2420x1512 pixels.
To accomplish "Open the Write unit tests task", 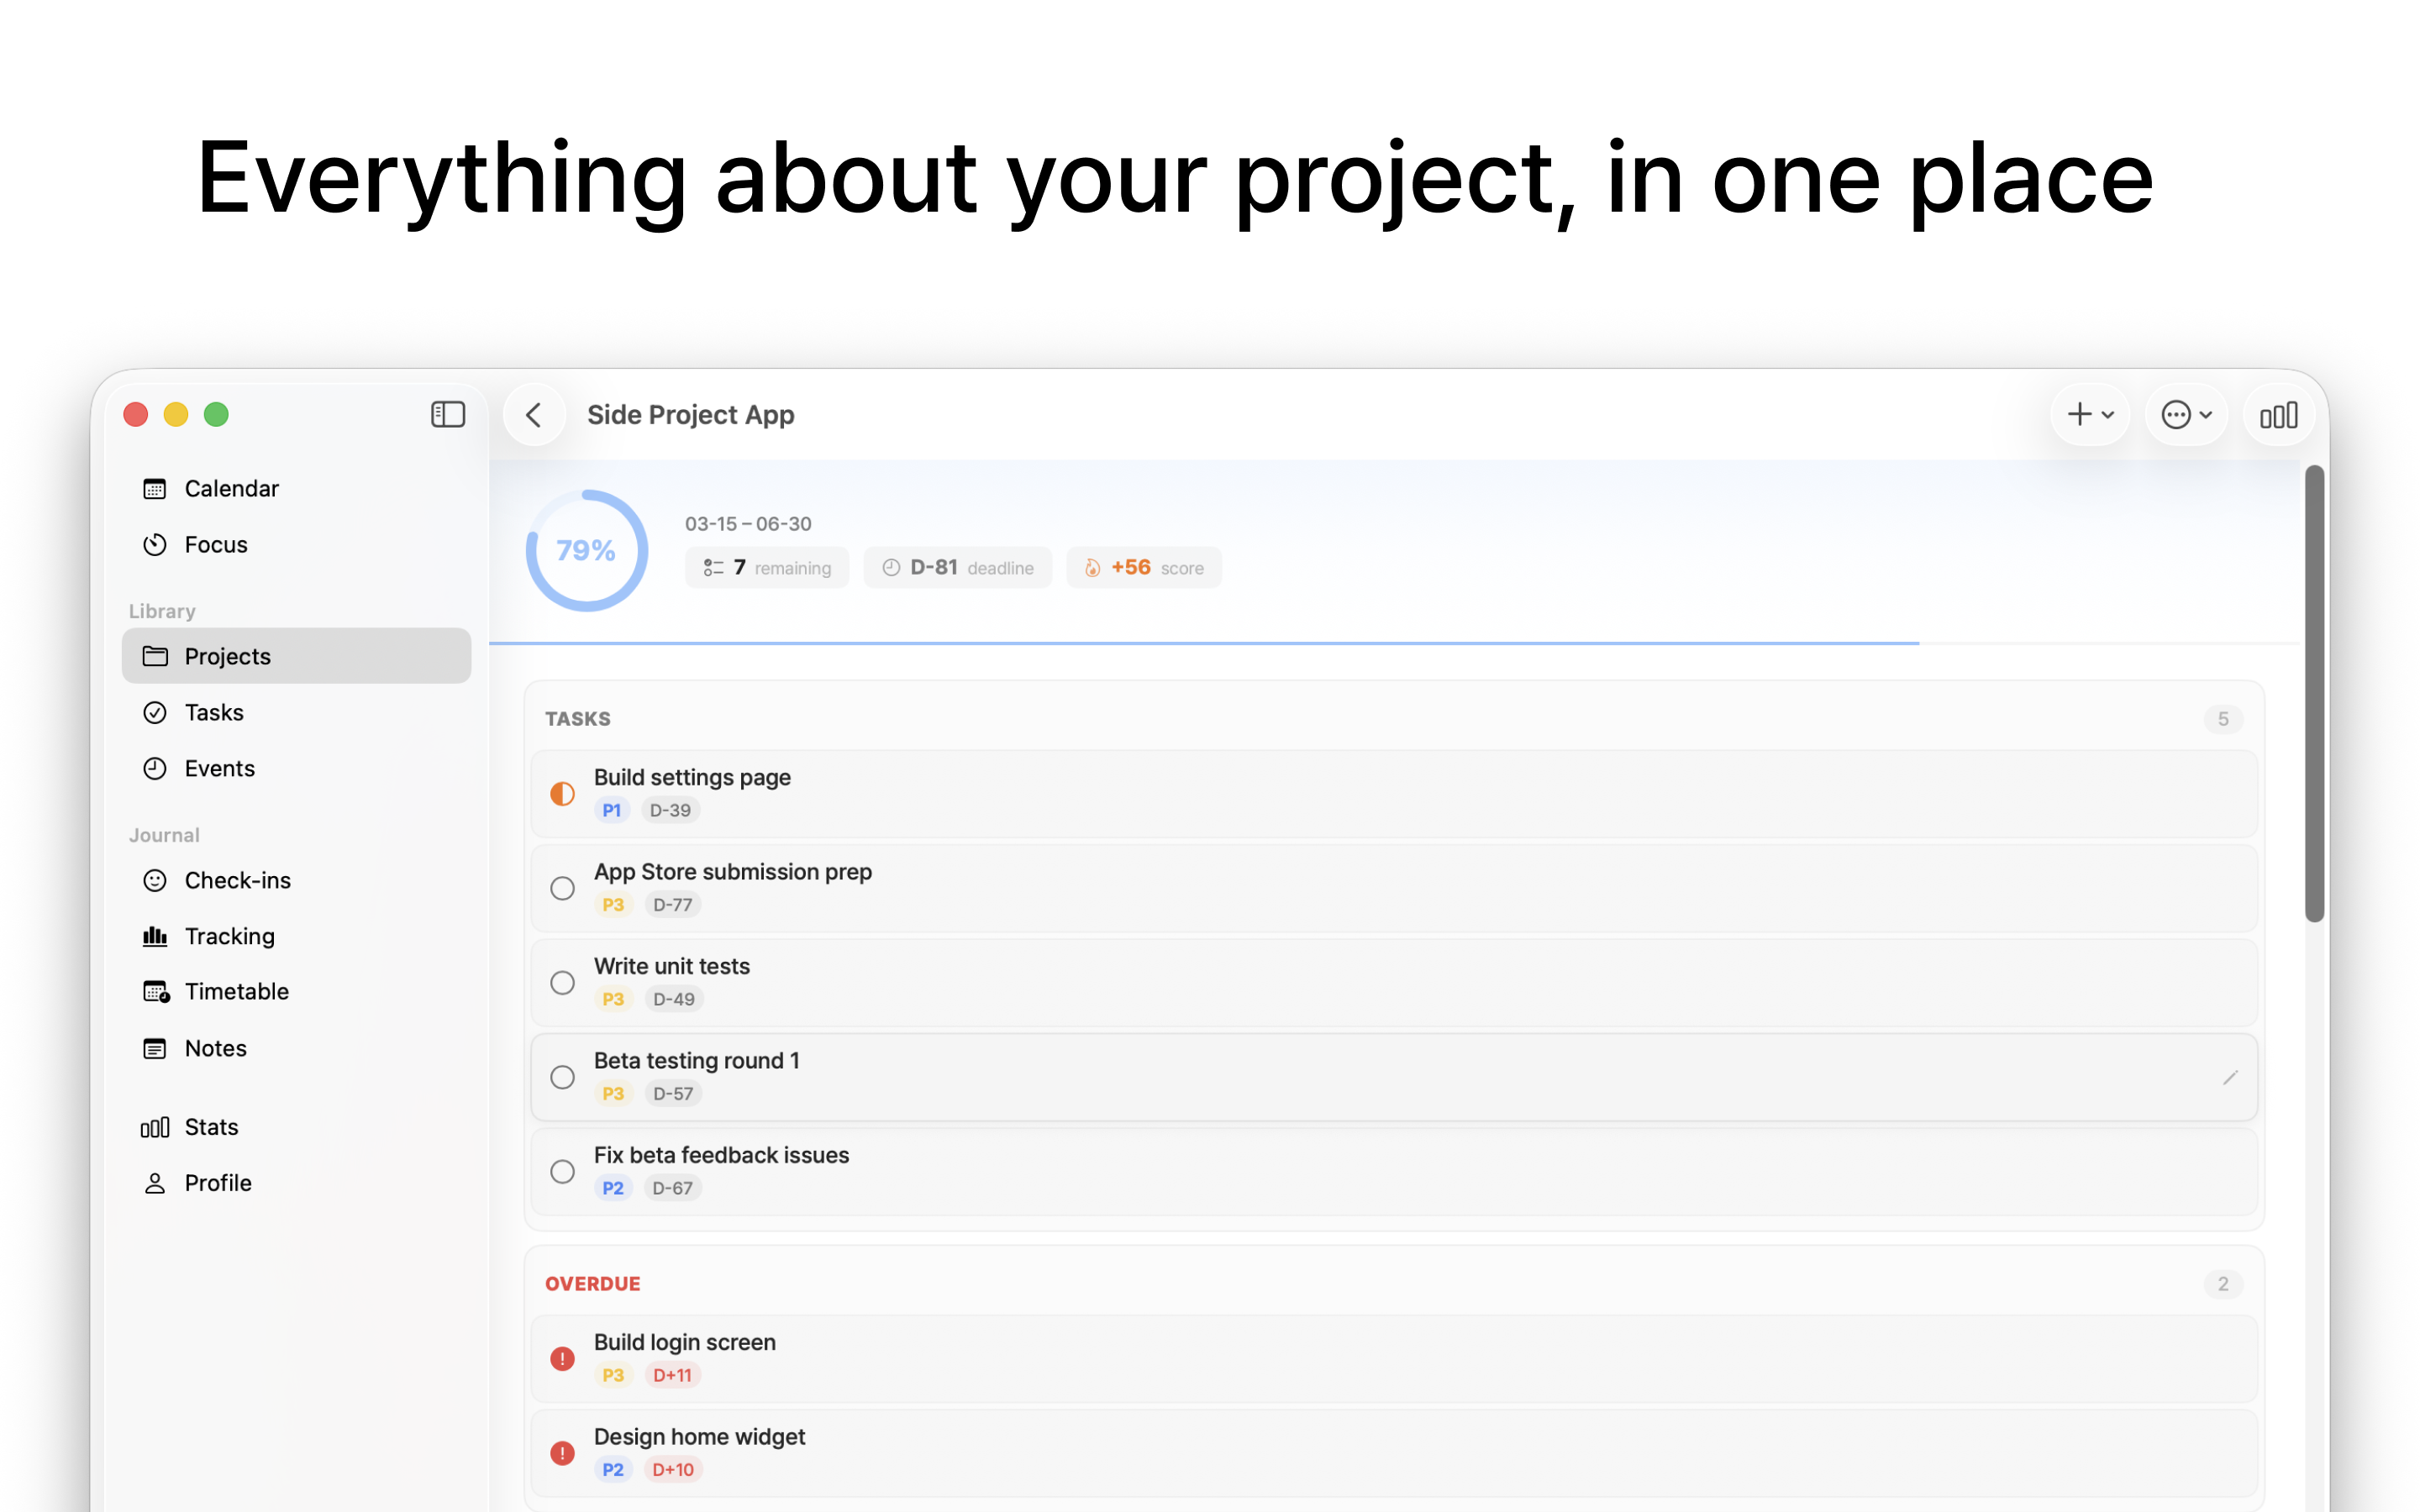I will (x=1394, y=983).
